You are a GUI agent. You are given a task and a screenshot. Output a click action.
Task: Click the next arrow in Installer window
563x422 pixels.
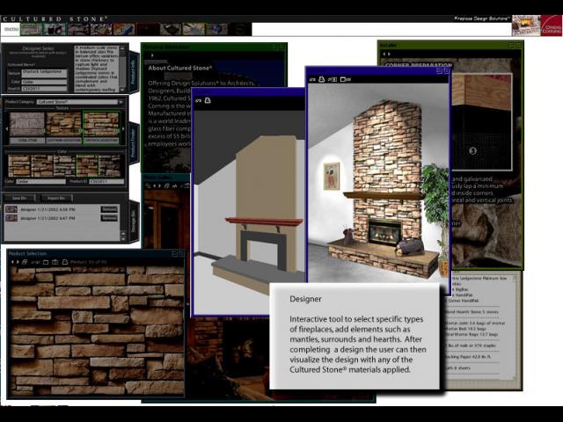tap(389, 55)
